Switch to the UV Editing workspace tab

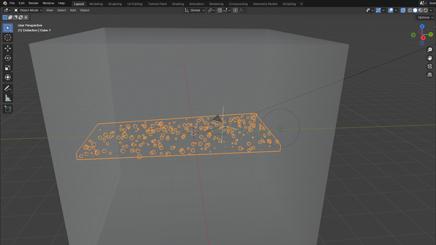135,4
